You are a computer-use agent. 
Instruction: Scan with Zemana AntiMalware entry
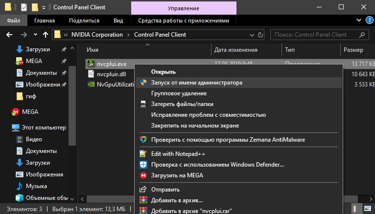pyautogui.click(x=239, y=140)
